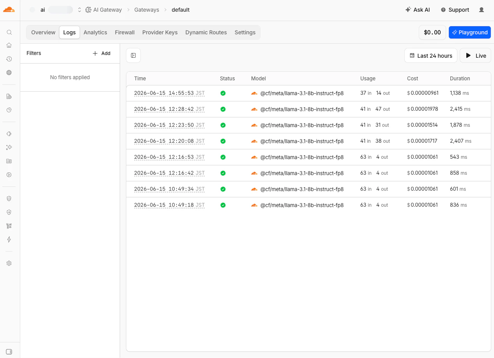Click duration 2,407 ms
This screenshot has height=358, width=494.
460,141
